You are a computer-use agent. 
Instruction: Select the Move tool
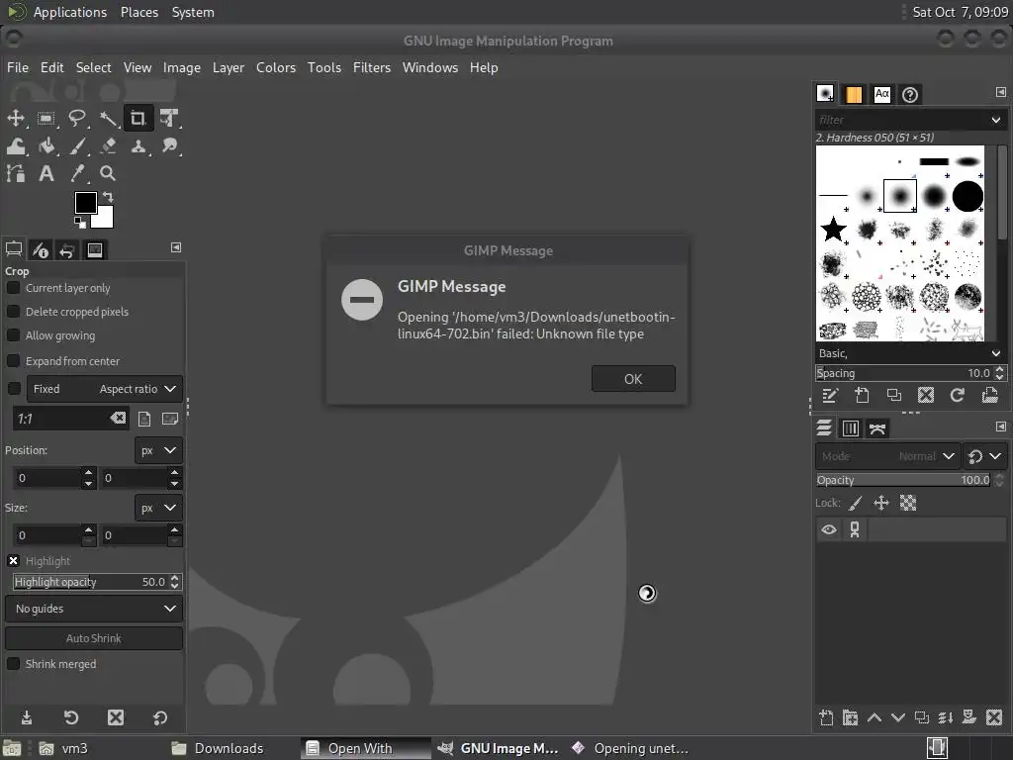(16, 119)
